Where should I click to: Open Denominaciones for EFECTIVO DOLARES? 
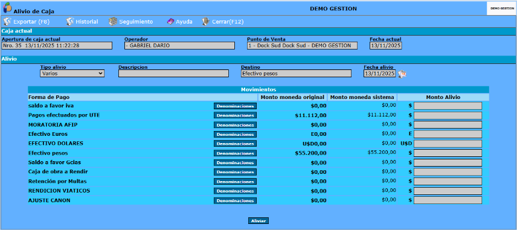[235, 144]
